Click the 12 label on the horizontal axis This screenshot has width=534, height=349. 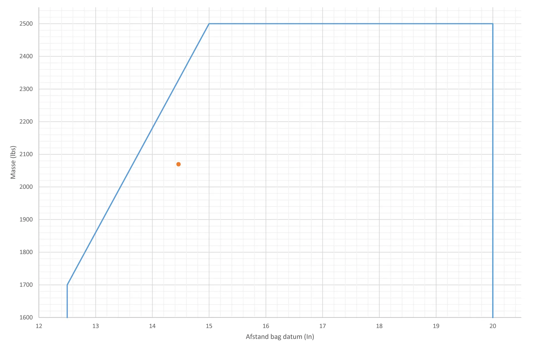click(x=39, y=326)
